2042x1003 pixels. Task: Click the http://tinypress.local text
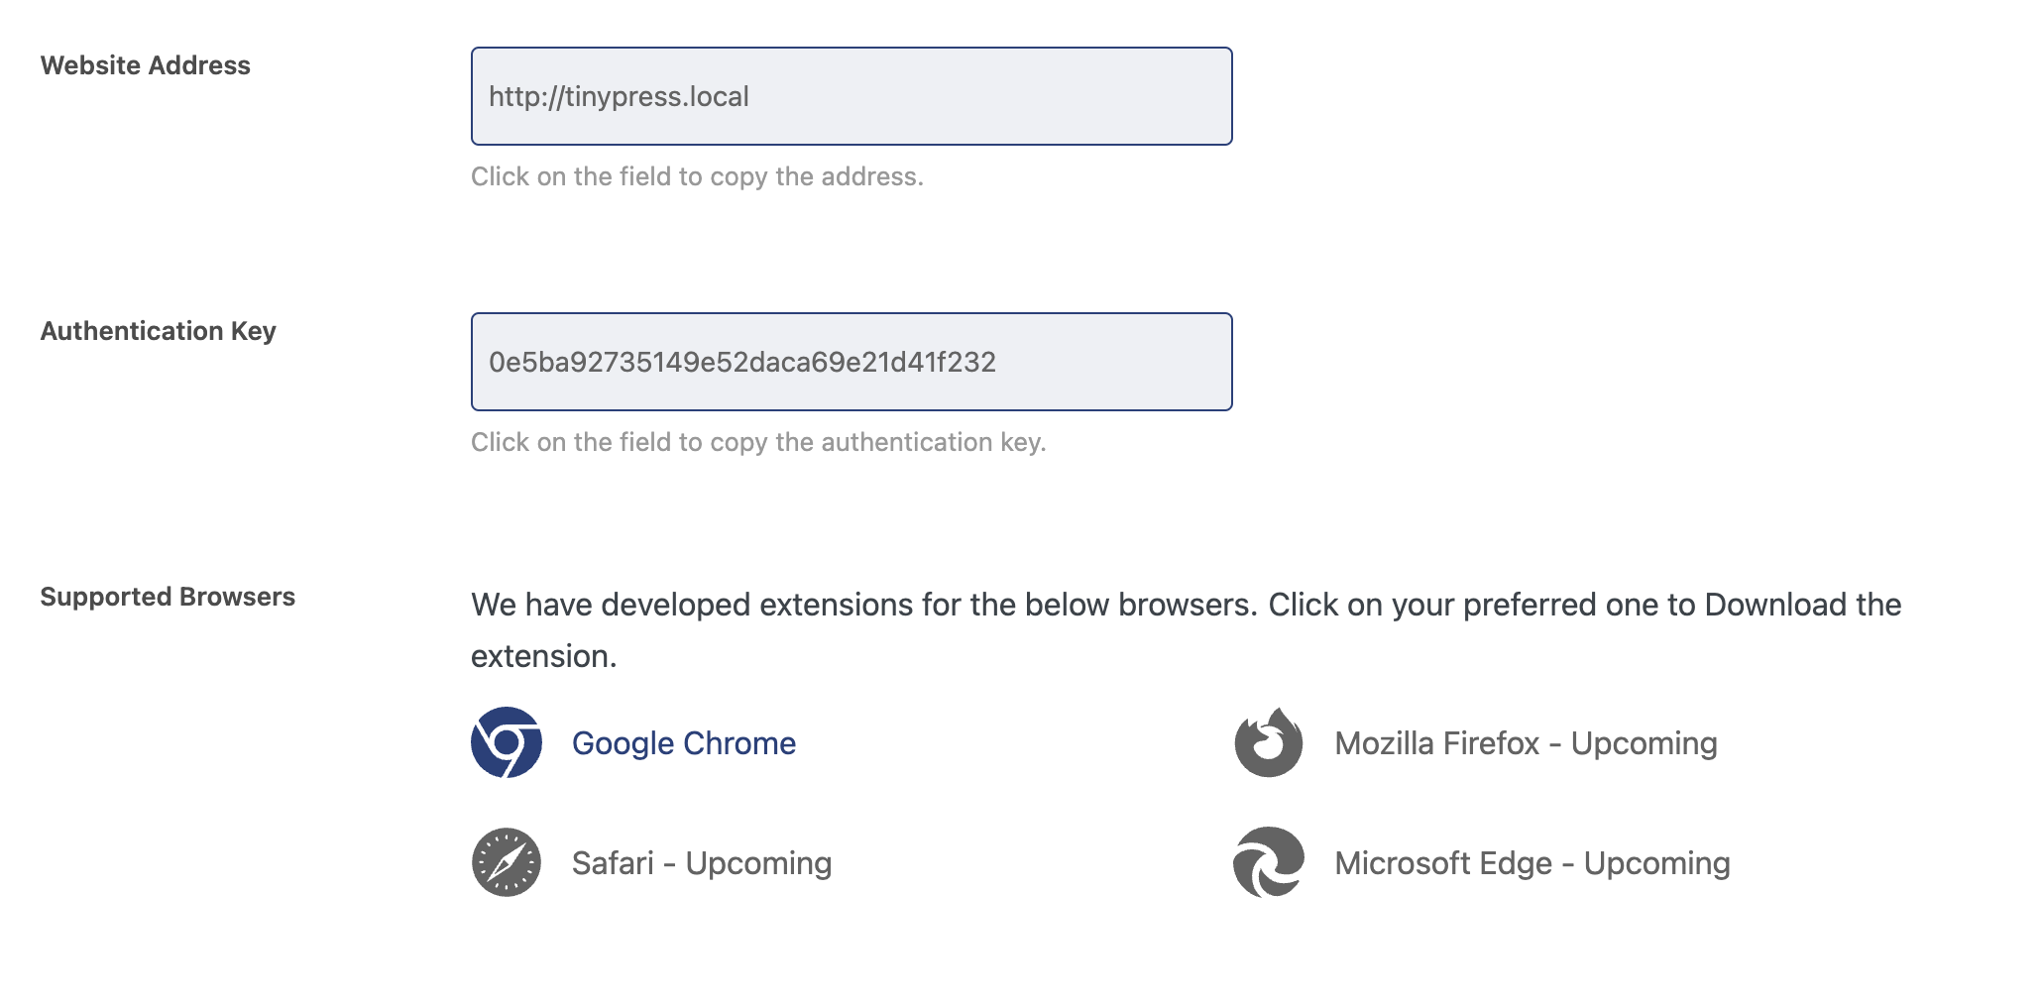pyautogui.click(x=619, y=96)
